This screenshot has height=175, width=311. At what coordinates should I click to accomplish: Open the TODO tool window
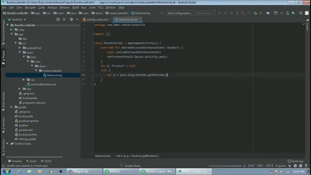point(46,161)
